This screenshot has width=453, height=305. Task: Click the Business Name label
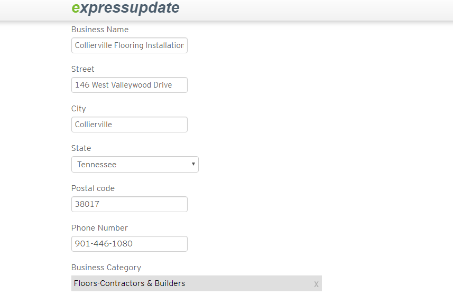[x=100, y=30]
